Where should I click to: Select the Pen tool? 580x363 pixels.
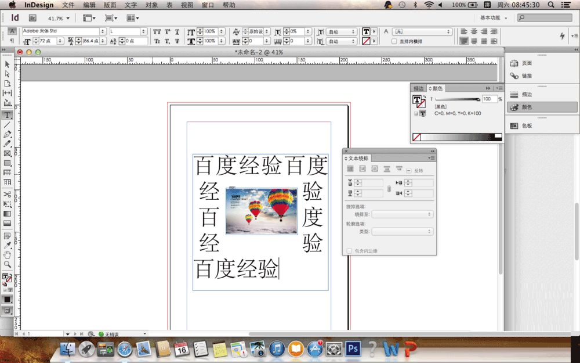point(7,134)
